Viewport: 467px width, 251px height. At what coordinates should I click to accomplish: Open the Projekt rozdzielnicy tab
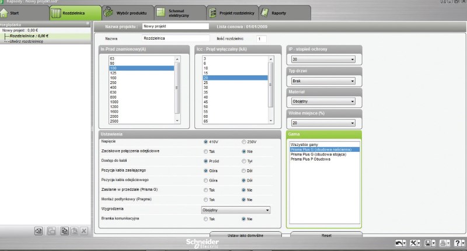pos(232,13)
